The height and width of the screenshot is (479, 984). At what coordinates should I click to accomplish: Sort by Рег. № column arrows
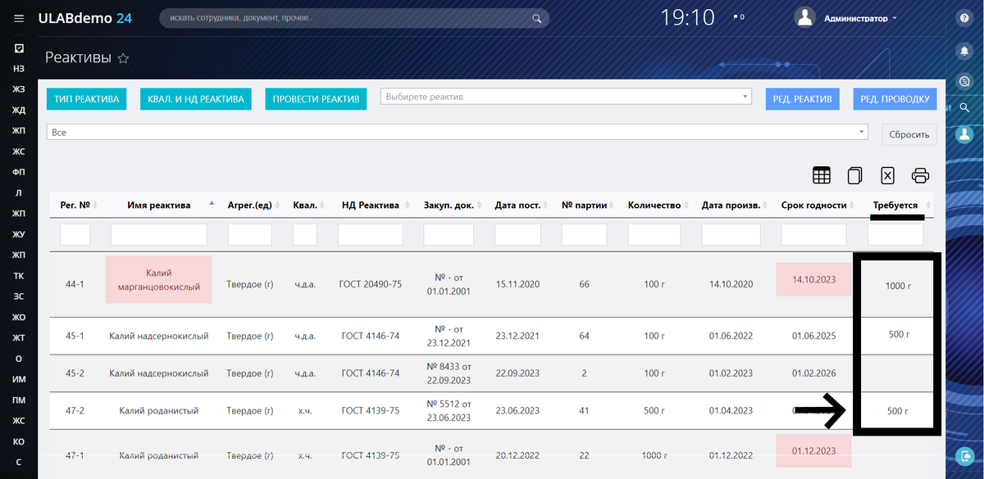(x=96, y=205)
